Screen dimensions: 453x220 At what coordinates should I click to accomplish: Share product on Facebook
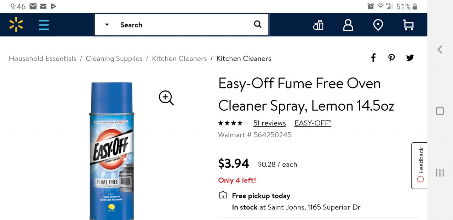pyautogui.click(x=373, y=58)
